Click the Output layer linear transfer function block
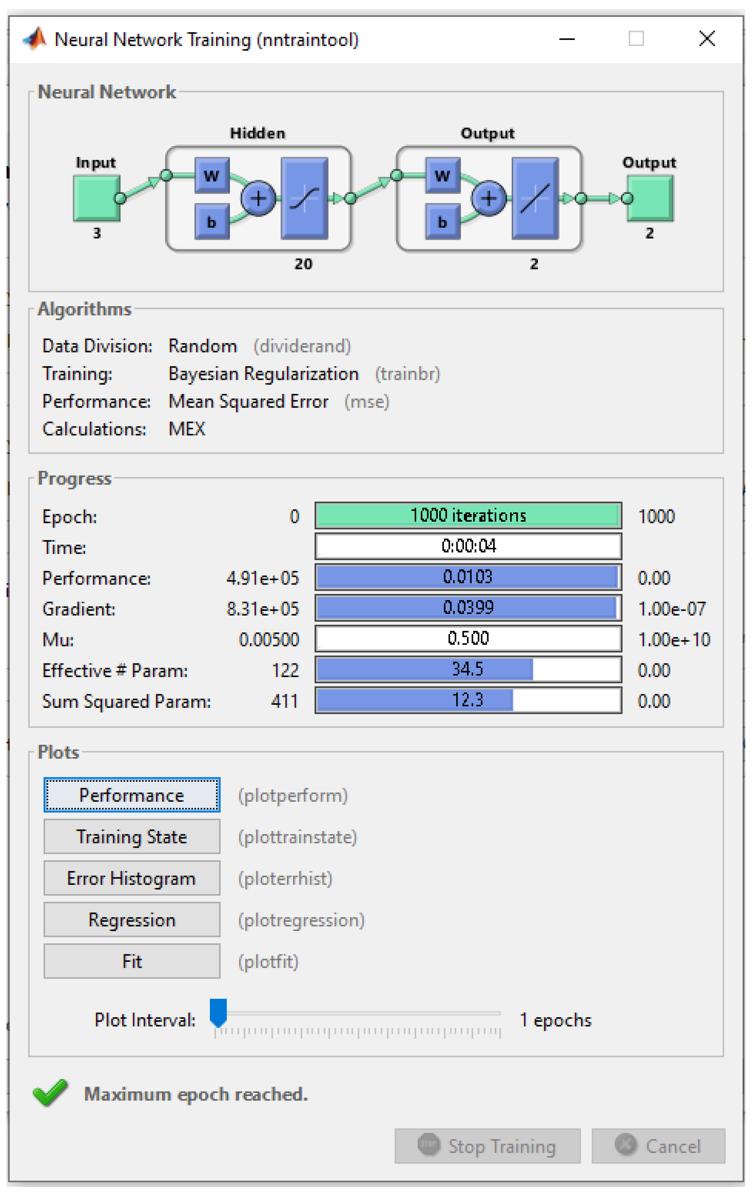754x1195 pixels. (x=535, y=198)
